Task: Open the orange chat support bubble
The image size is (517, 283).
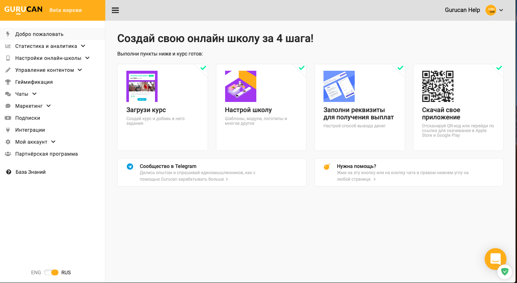Action: (495, 259)
